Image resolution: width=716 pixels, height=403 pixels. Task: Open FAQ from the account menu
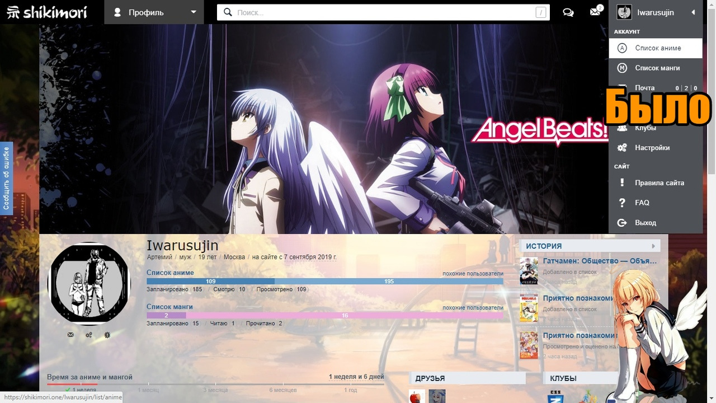pyautogui.click(x=642, y=203)
